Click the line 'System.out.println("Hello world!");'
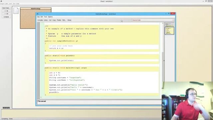This screenshot has height=120, width=213. coord(69,85)
